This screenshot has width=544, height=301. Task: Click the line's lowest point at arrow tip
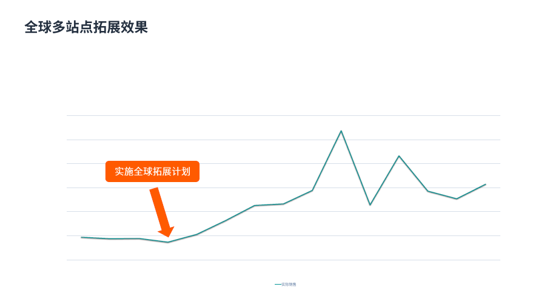tap(167, 242)
